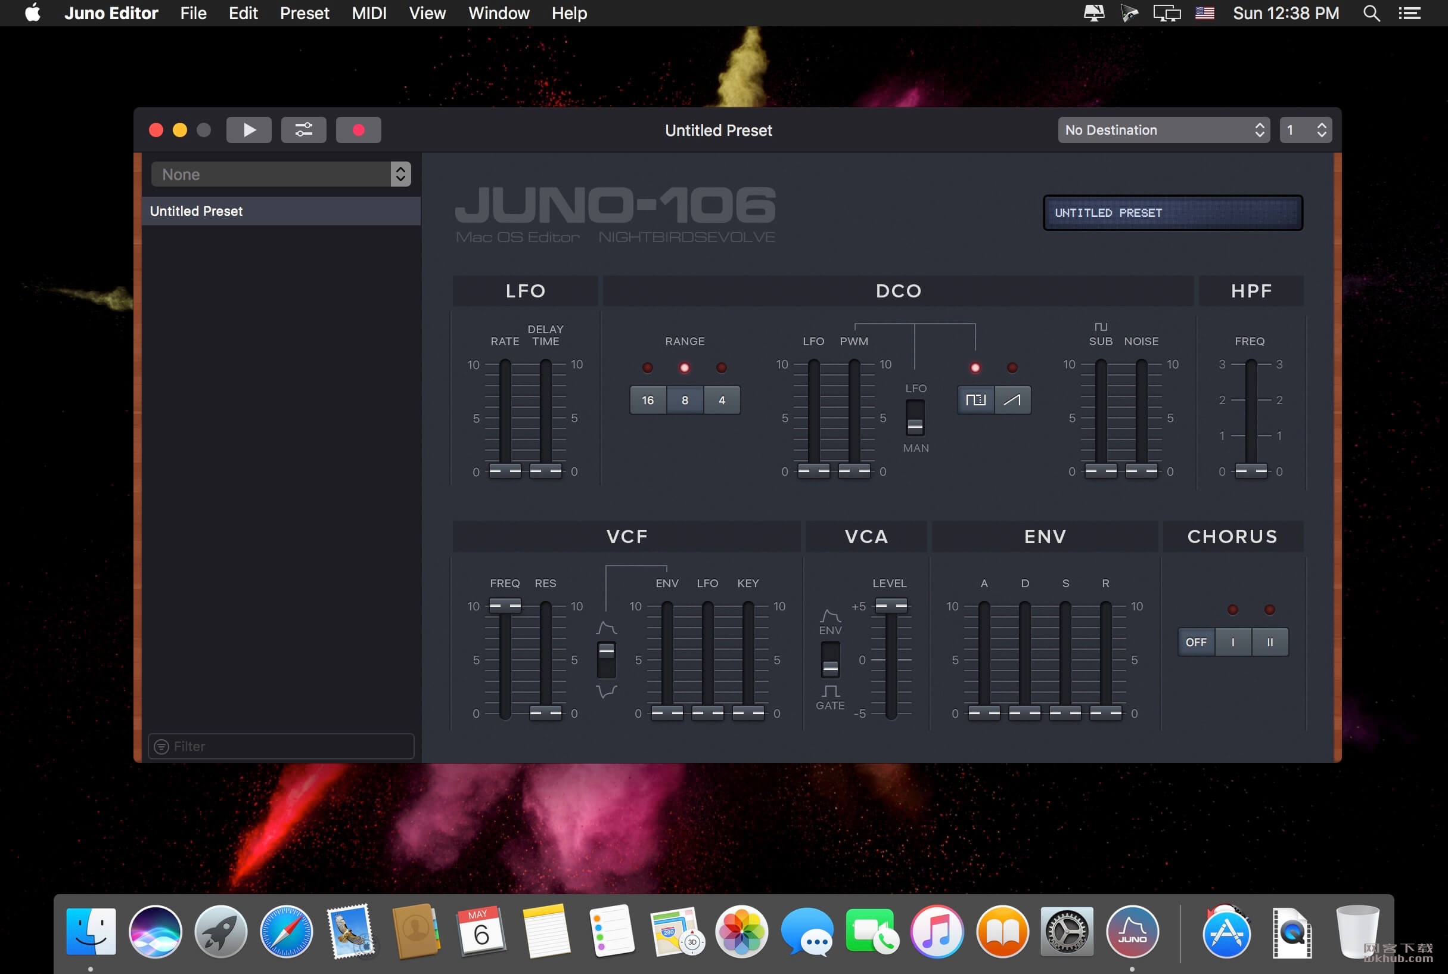Open the Juno Editor application menu

click(x=111, y=13)
